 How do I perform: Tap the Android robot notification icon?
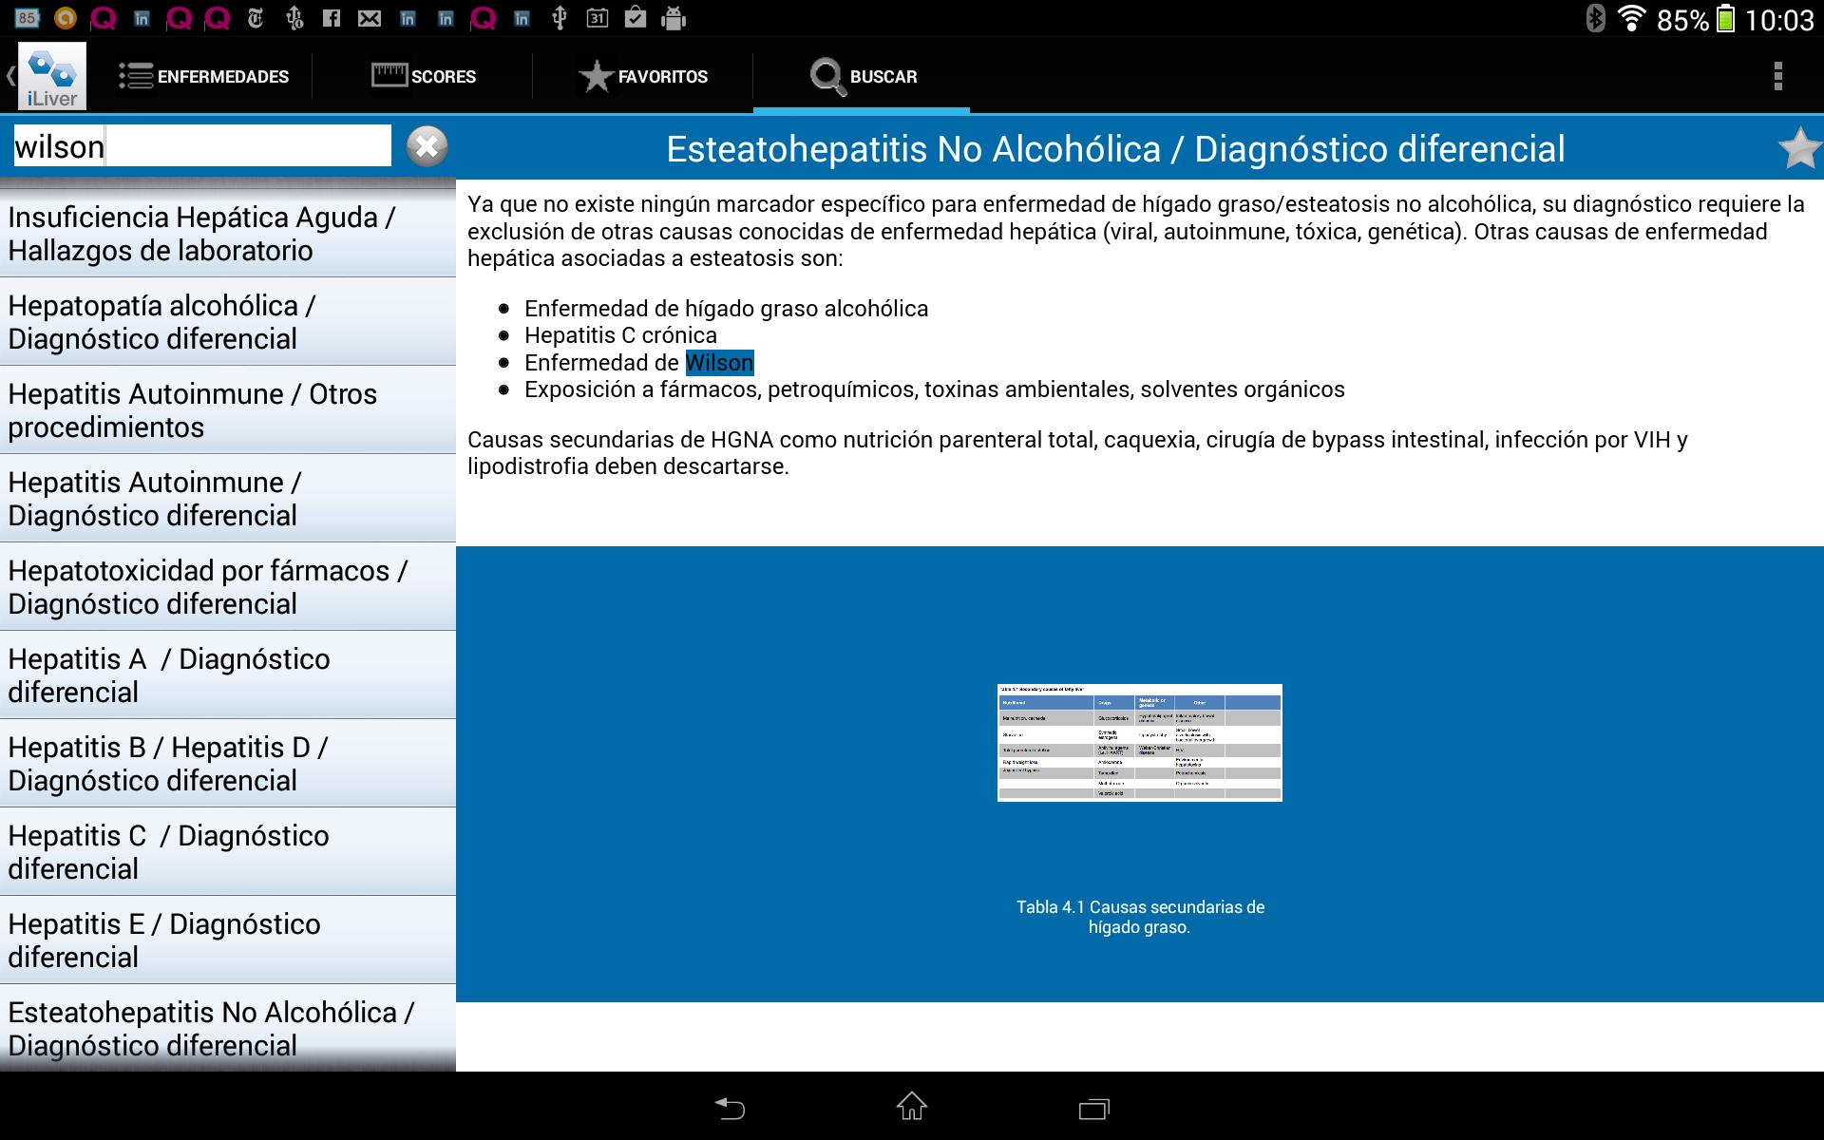[674, 18]
